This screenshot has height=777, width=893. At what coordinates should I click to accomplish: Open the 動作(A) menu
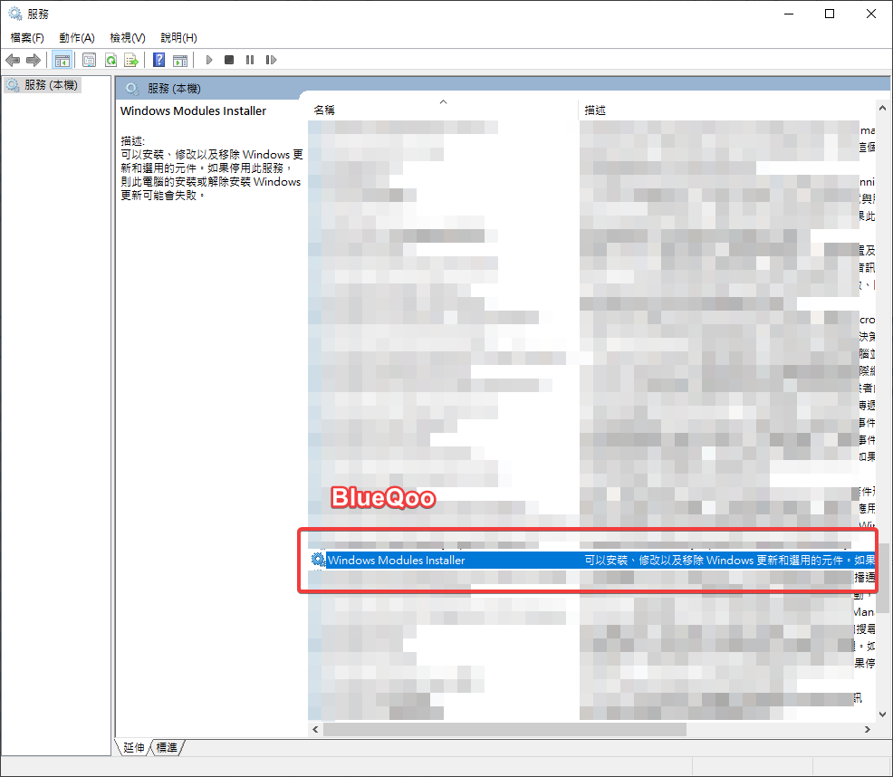77,37
